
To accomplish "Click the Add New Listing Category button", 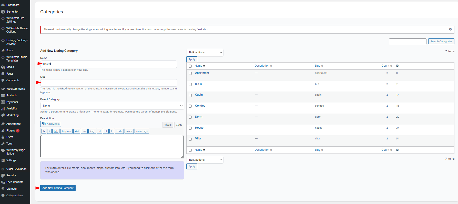I will tap(58, 188).
